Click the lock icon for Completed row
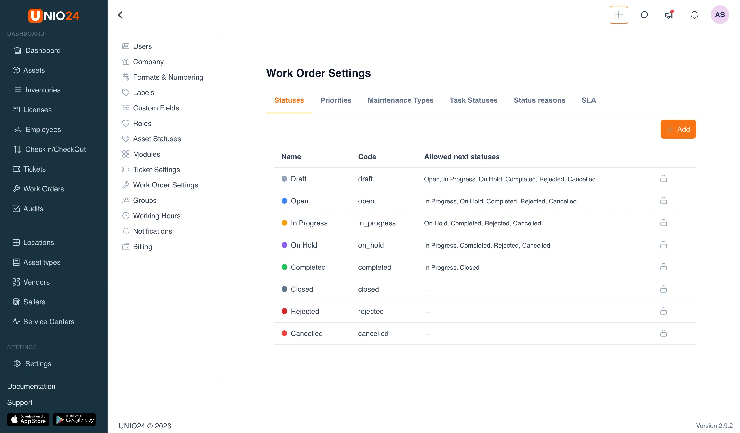The height and width of the screenshot is (433, 740). point(663,267)
